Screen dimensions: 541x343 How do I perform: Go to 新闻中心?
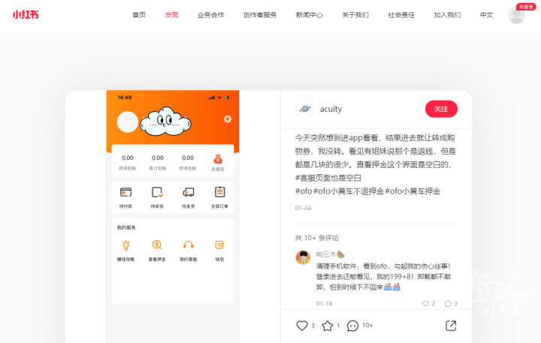point(310,15)
